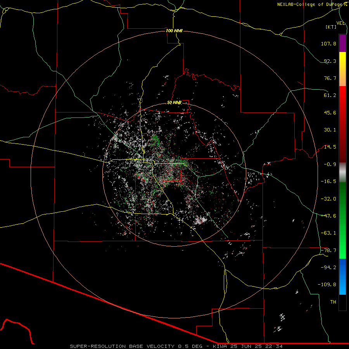Click the VEL legend title
Screen dimensions: 349x349
coord(341,23)
